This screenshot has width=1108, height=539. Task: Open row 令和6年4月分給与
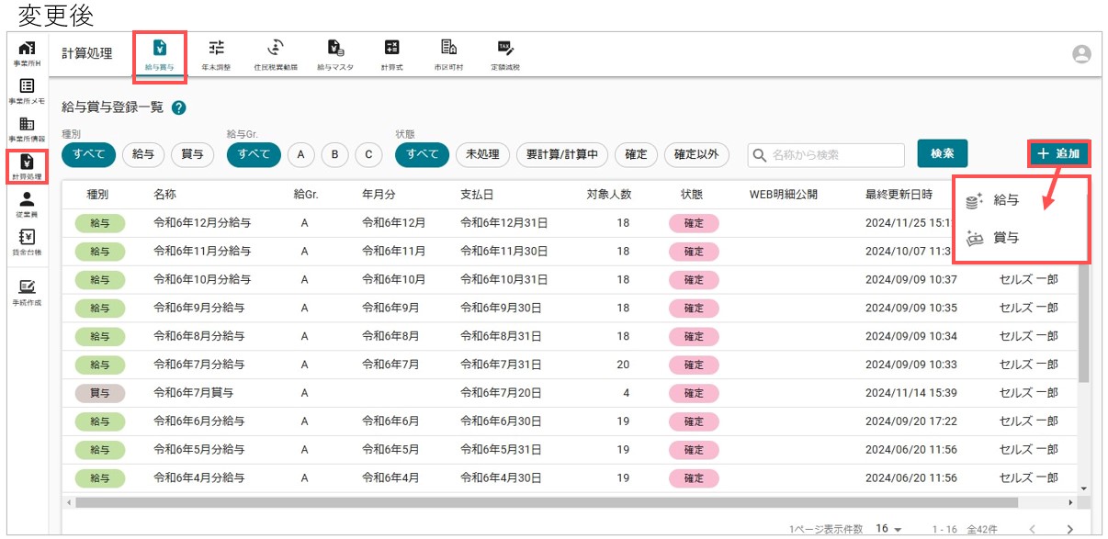tap(570, 478)
